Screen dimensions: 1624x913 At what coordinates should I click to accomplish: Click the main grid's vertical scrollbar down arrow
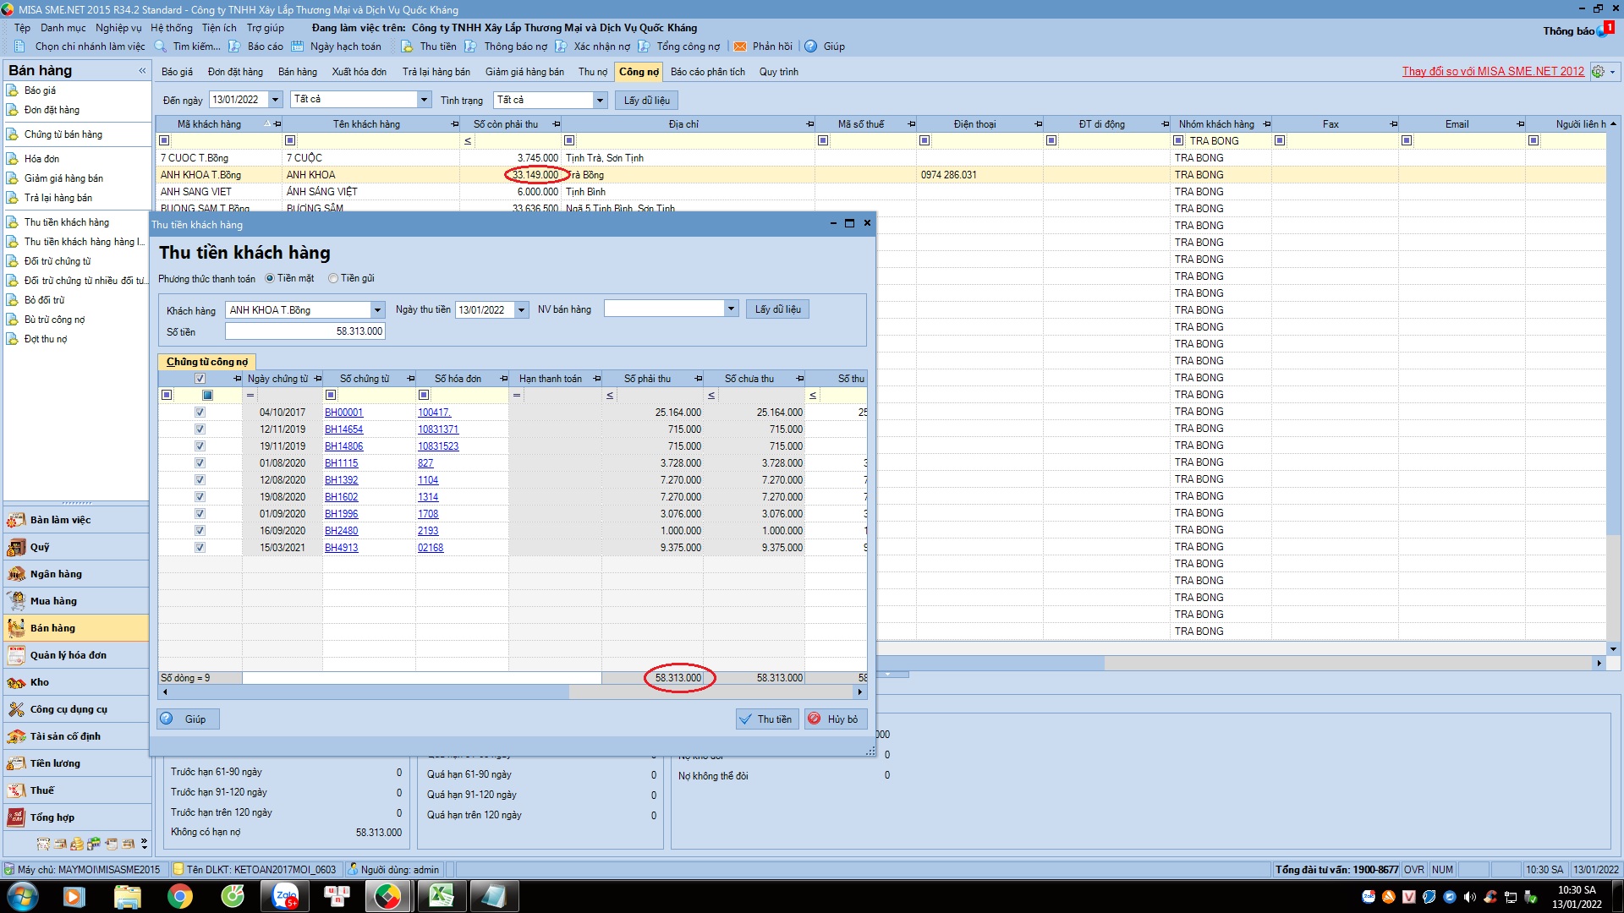click(x=1613, y=649)
